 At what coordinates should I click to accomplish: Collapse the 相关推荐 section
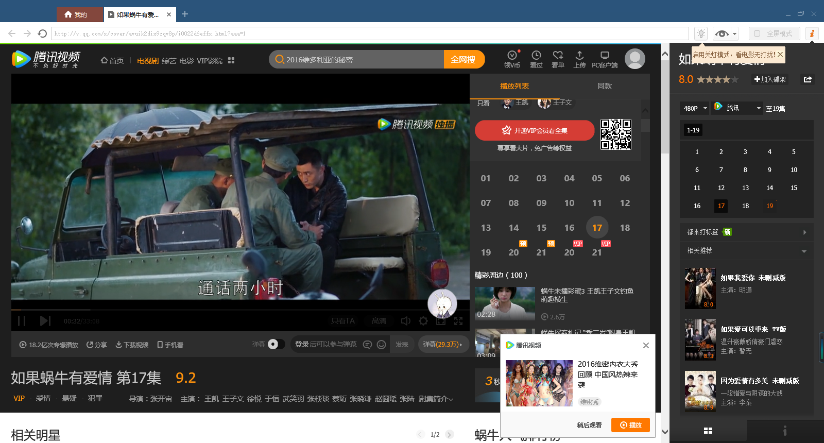pyautogui.click(x=803, y=251)
